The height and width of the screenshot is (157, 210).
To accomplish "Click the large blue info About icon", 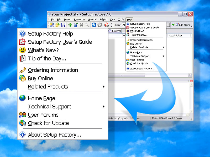I will (22, 134).
